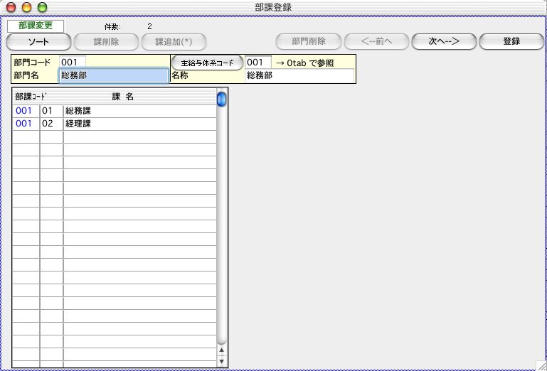Go to next department with 次へ-->
The image size is (547, 371).
click(444, 42)
